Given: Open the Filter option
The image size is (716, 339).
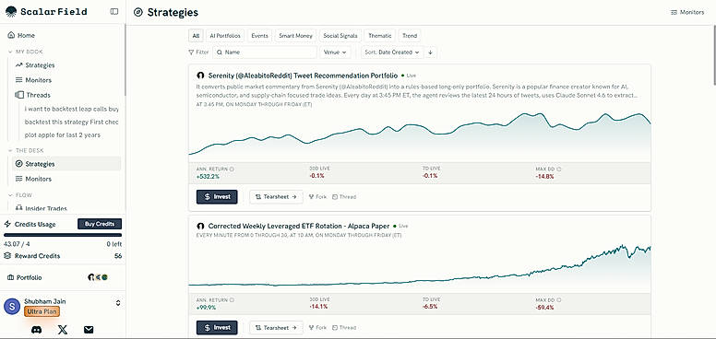Looking at the screenshot, I should 198,53.
